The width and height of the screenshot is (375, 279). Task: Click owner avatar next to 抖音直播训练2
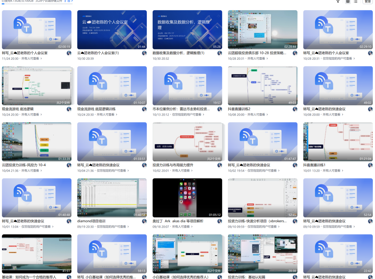pos(295,109)
